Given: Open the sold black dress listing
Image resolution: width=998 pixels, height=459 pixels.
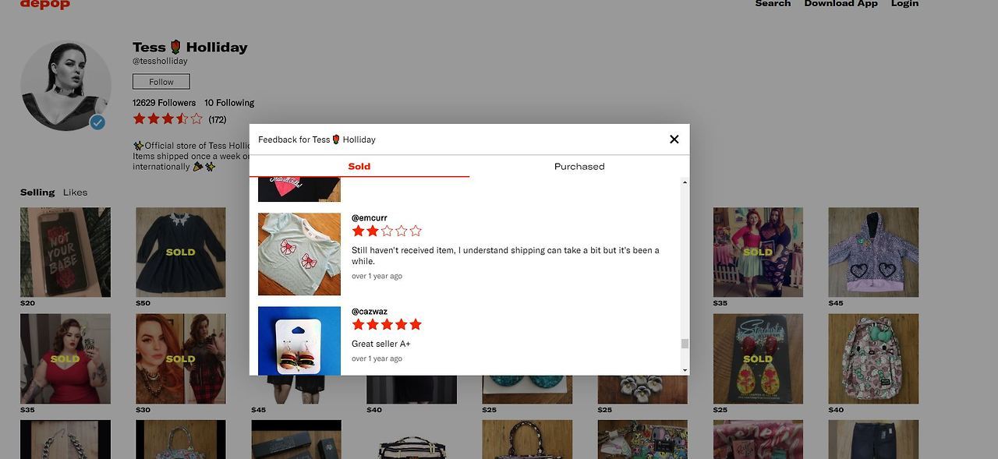Looking at the screenshot, I should tap(181, 252).
